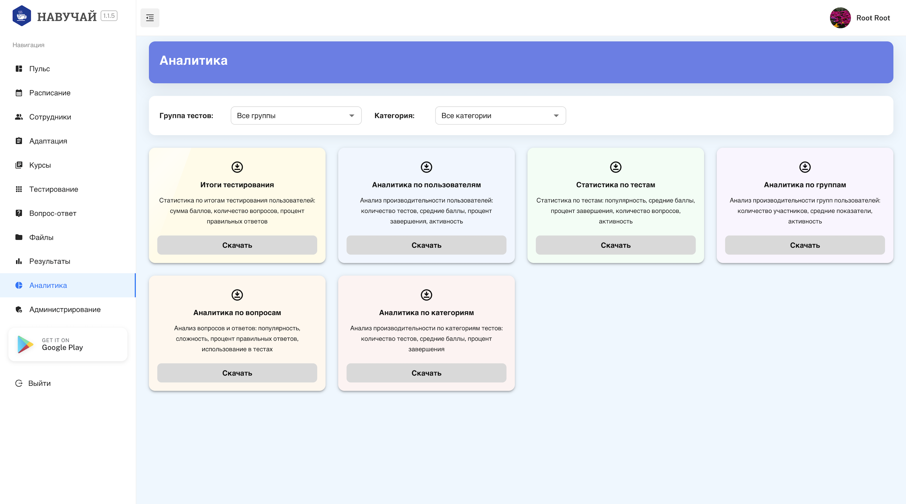Click the Аналитика page header title
Screen dimensions: 906x504
(194, 60)
